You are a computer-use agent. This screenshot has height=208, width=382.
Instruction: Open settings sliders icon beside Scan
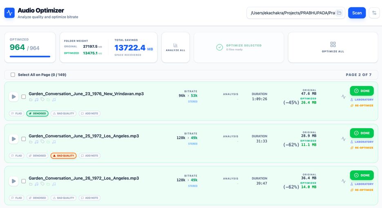point(374,13)
